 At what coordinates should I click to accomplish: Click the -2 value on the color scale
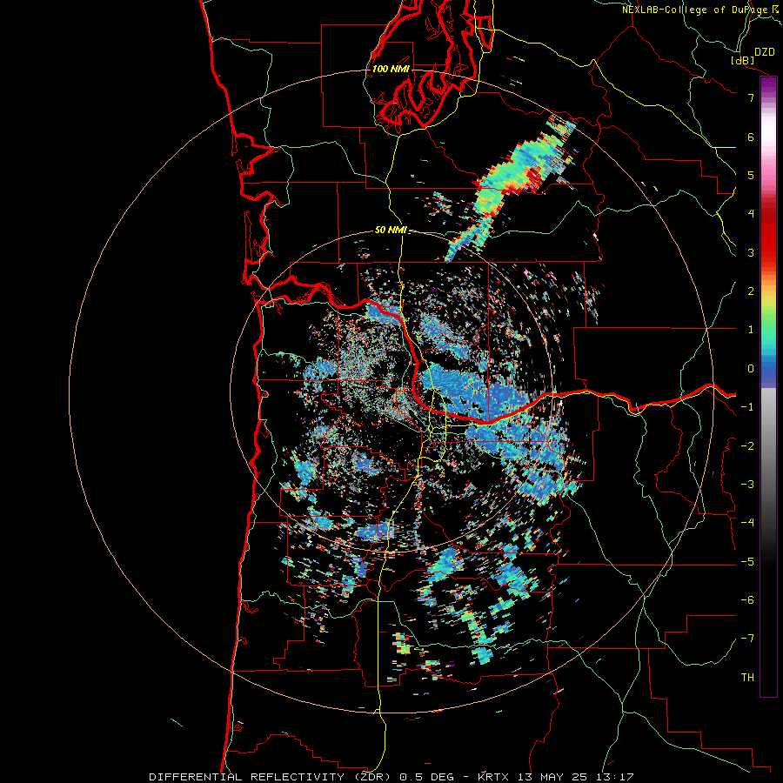747,446
